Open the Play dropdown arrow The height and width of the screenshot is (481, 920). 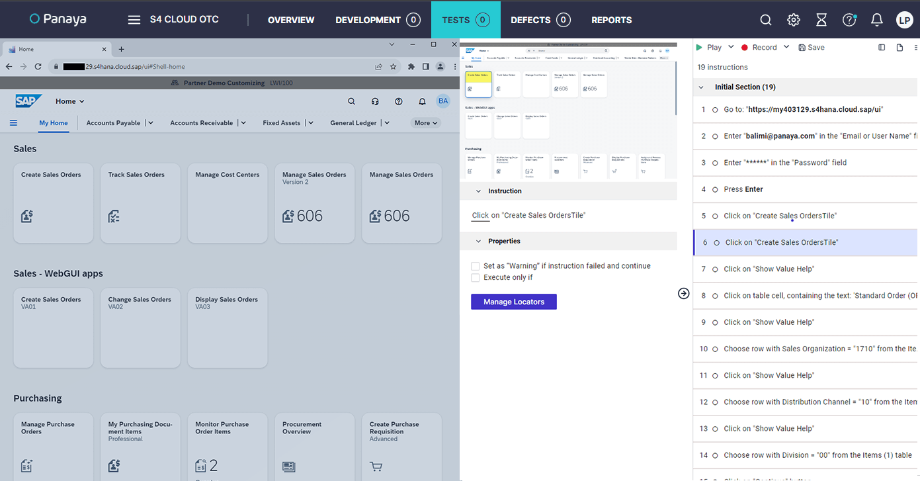(731, 47)
